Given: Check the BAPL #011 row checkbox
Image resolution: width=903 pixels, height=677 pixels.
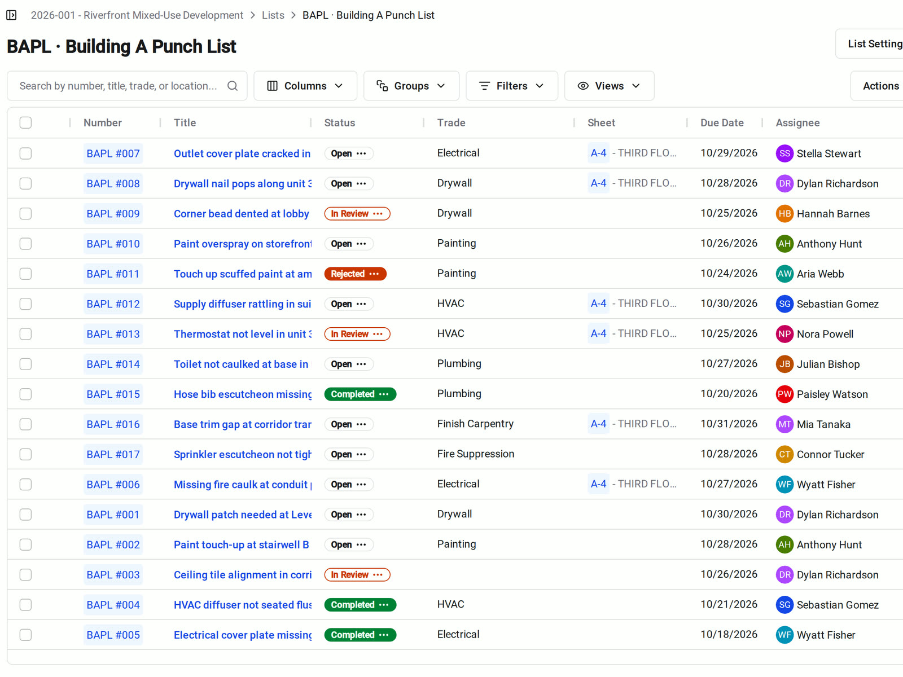Looking at the screenshot, I should coord(25,274).
